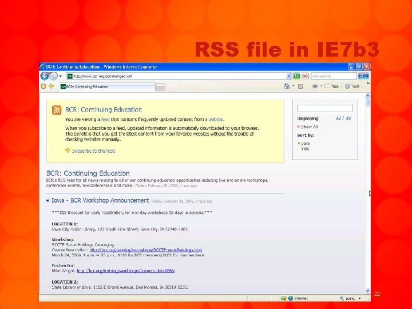Sort the feed by Date
Image resolution: width=412 pixels, height=309 pixels.
pyautogui.click(x=306, y=144)
